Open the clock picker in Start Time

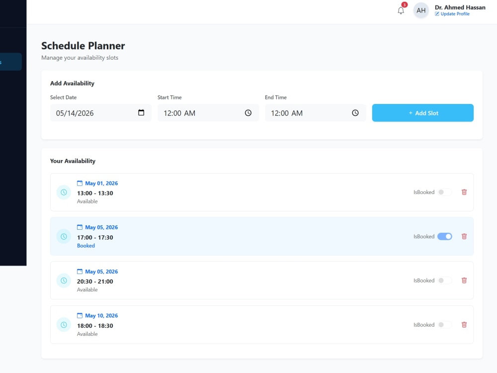[x=248, y=113]
